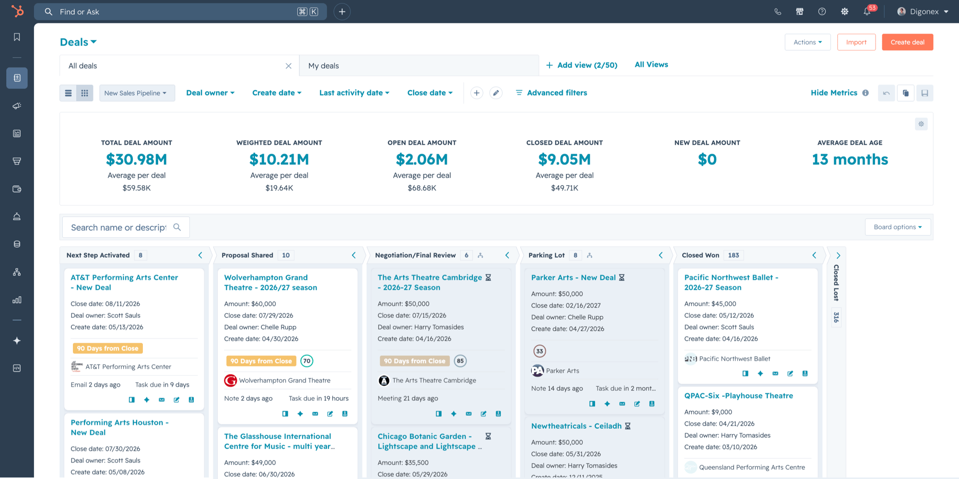
Task: Open Close date filter dropdown
Action: pos(430,93)
